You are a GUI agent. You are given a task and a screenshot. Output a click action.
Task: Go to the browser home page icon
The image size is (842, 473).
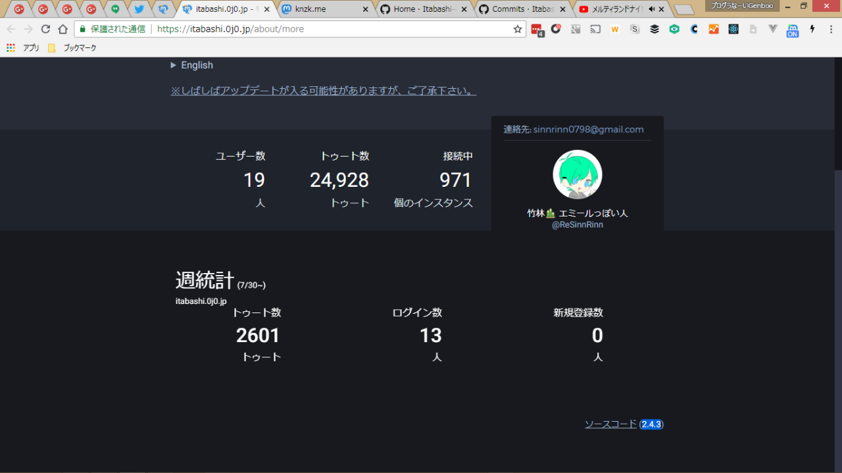click(x=62, y=29)
